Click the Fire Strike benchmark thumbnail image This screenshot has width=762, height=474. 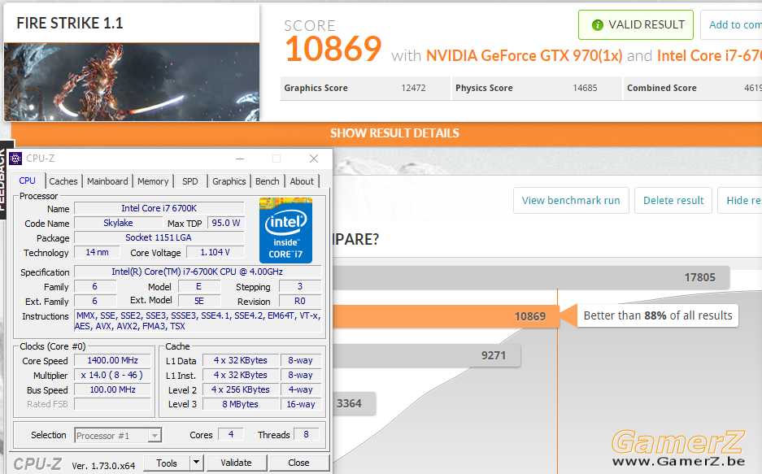pyautogui.click(x=132, y=82)
